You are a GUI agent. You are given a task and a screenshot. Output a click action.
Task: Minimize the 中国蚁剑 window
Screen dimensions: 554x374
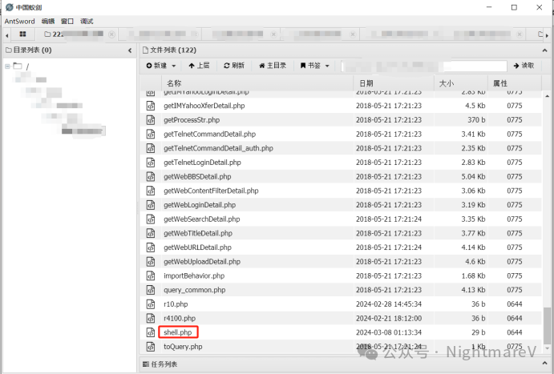pyautogui.click(x=489, y=7)
